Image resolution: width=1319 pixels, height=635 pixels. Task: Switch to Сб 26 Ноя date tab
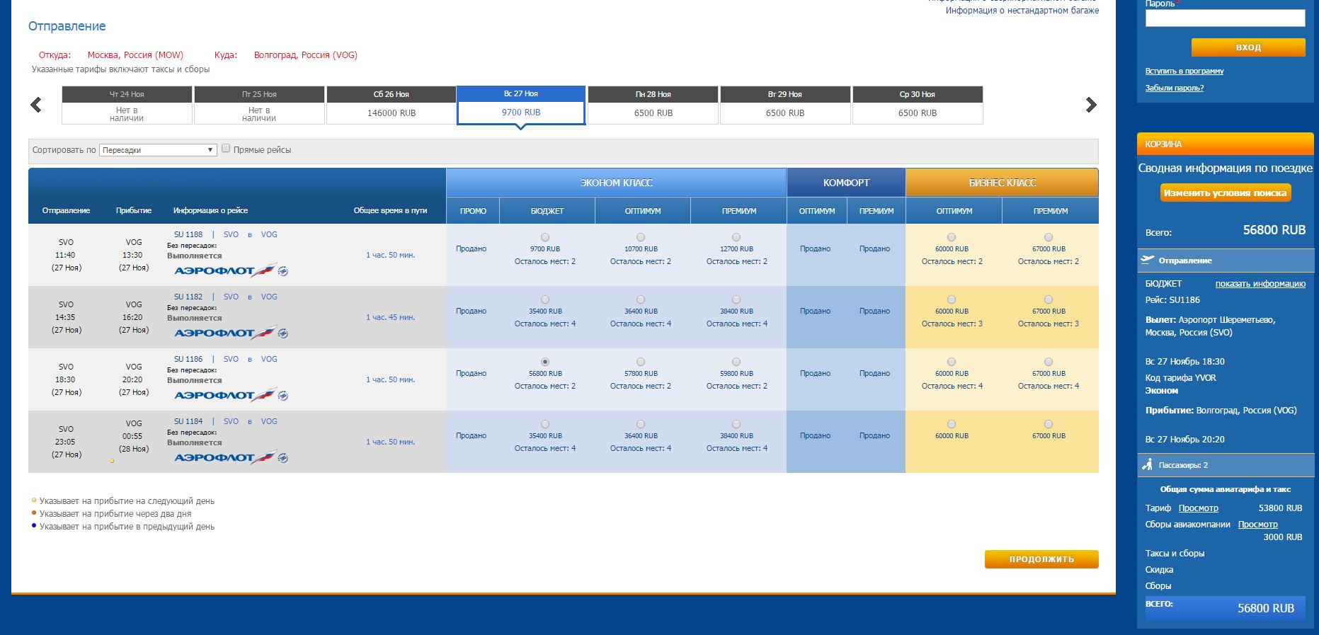click(391, 105)
